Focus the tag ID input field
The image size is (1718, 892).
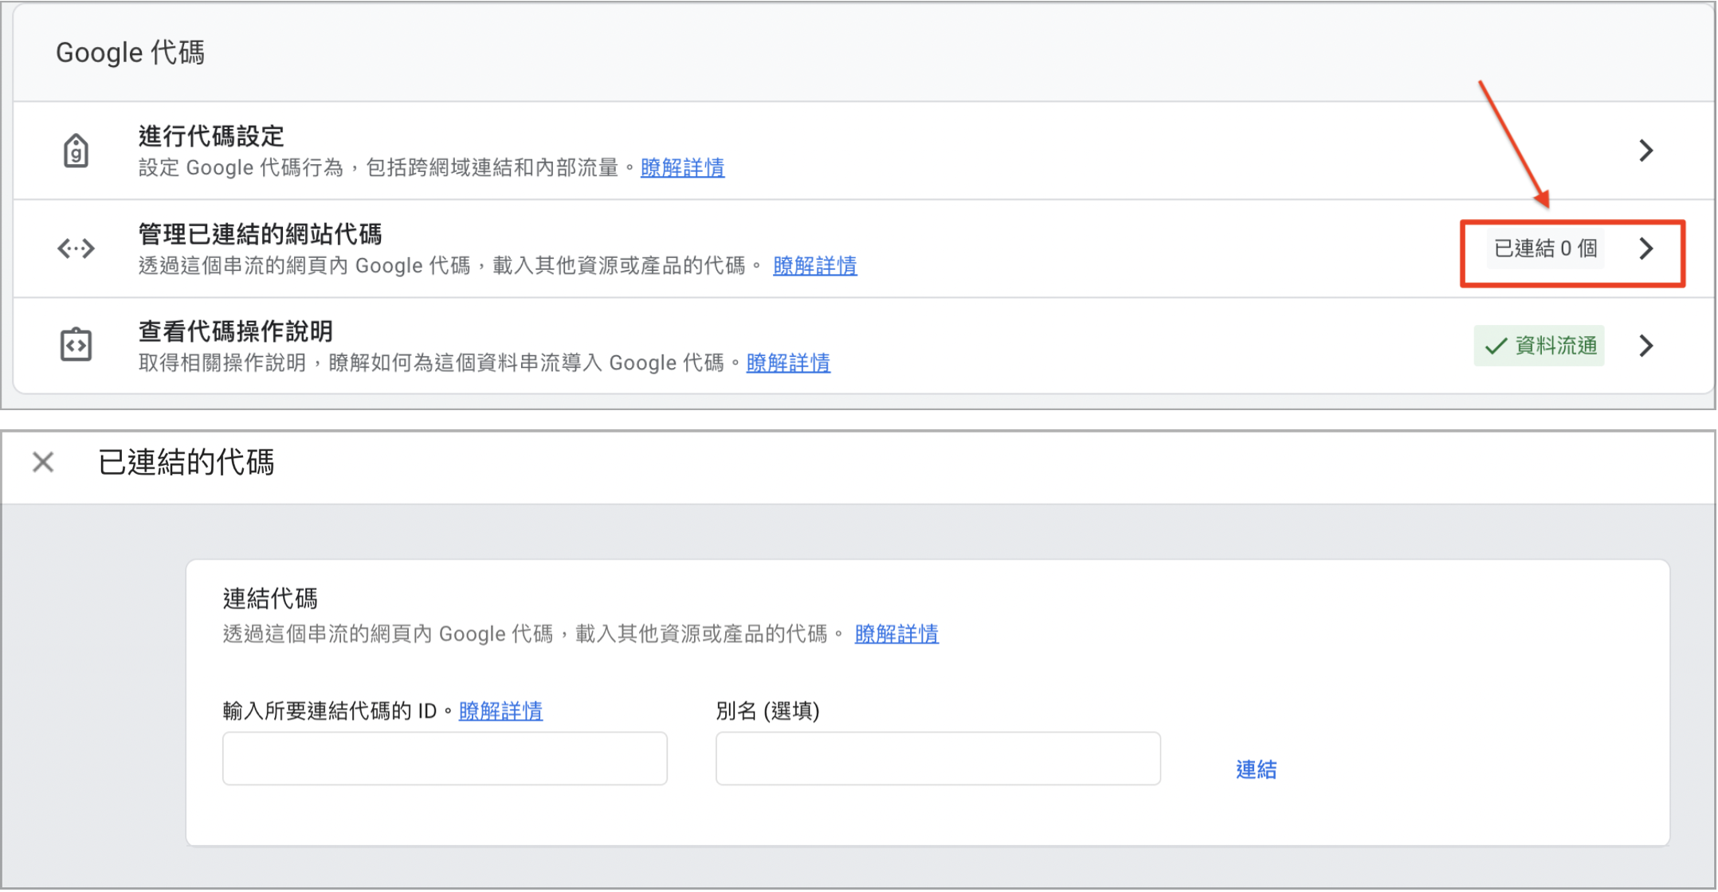(445, 758)
